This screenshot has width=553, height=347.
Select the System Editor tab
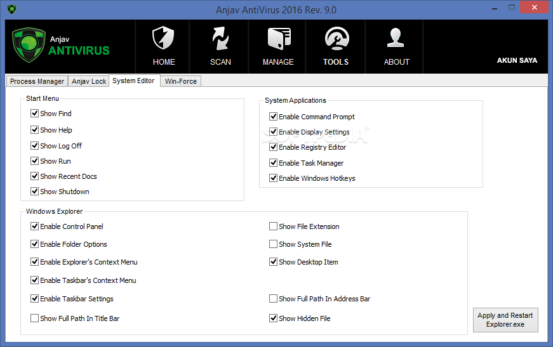coord(134,81)
